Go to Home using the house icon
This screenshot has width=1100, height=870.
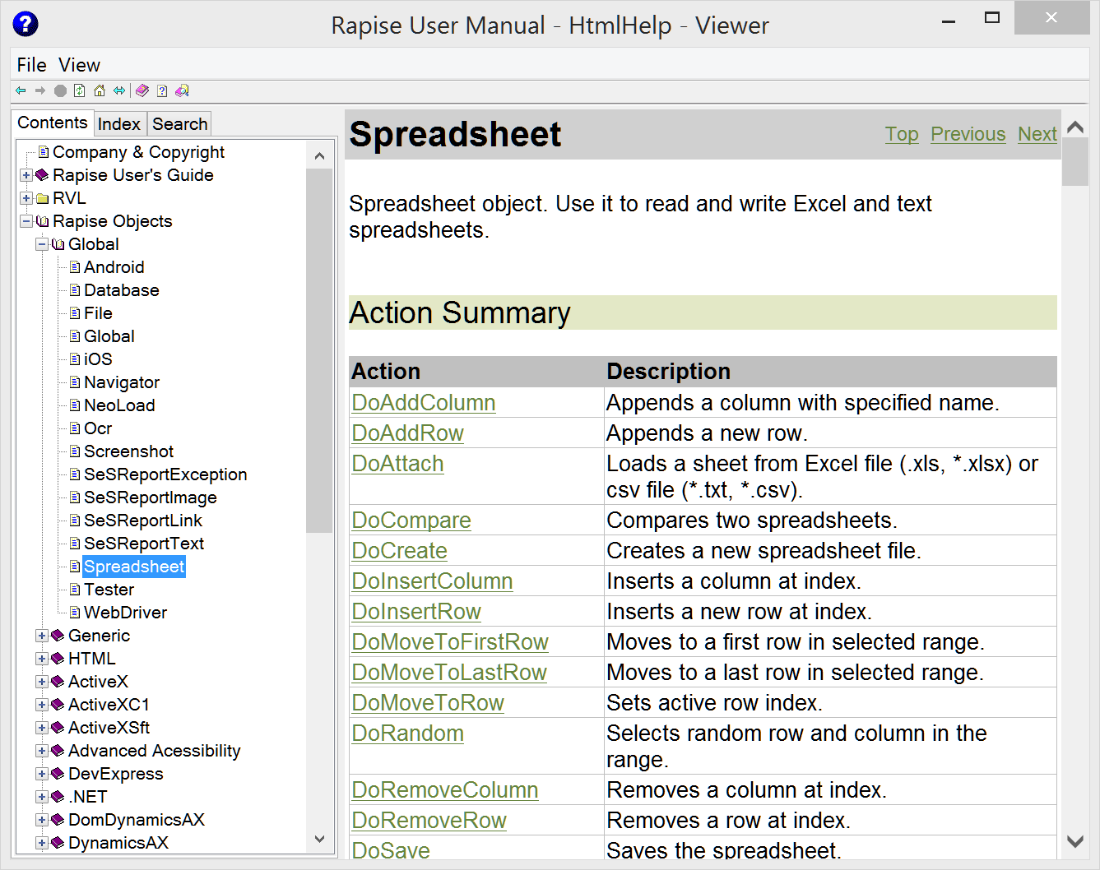click(100, 91)
